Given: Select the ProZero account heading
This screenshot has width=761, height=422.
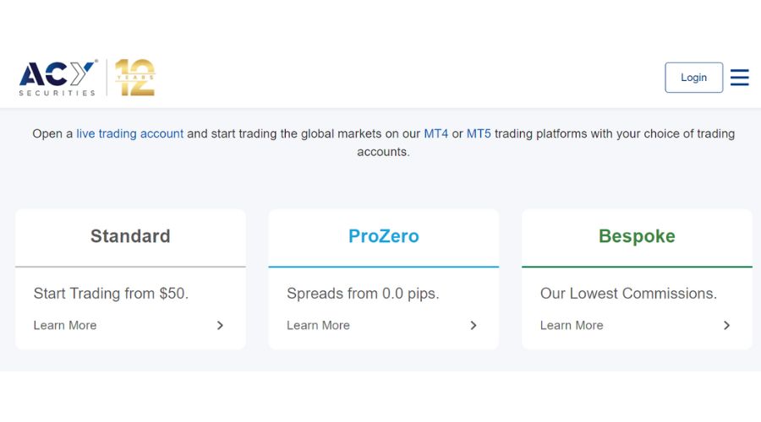Looking at the screenshot, I should pyautogui.click(x=383, y=236).
